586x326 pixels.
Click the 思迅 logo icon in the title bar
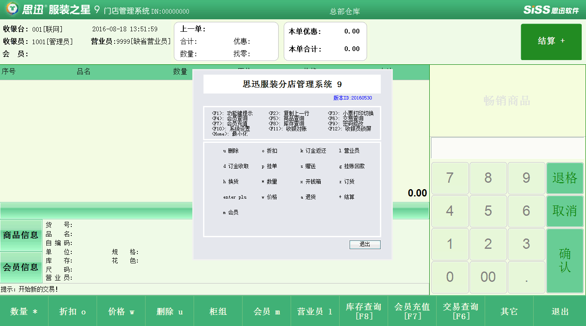pos(12,9)
